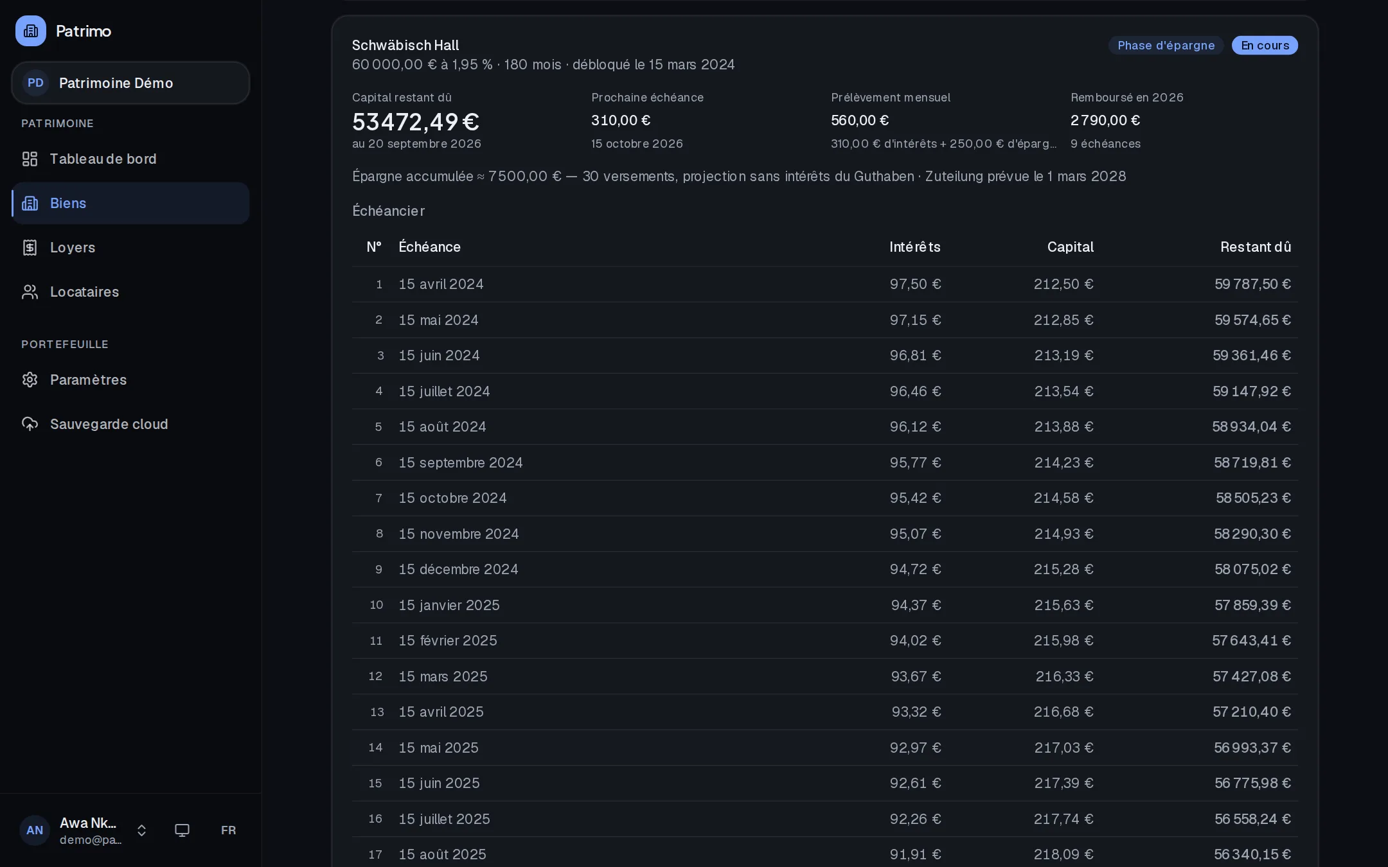Click the Locataires people icon
The image size is (1388, 867).
point(30,292)
